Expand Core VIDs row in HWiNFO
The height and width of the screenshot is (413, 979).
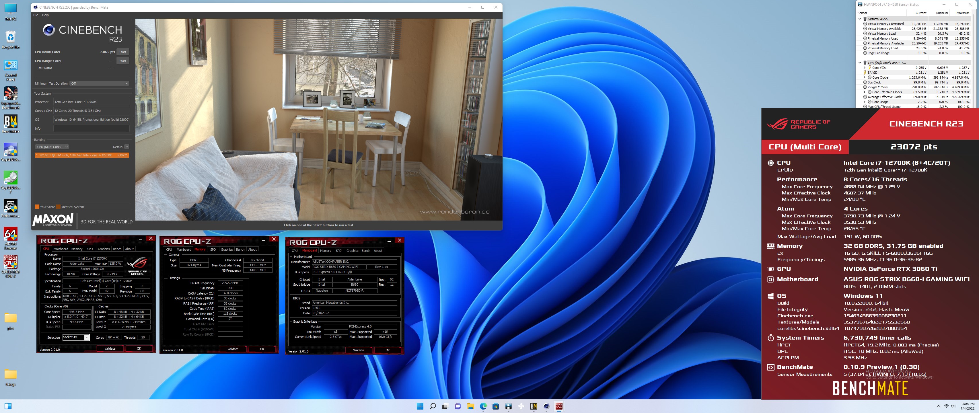pyautogui.click(x=865, y=68)
